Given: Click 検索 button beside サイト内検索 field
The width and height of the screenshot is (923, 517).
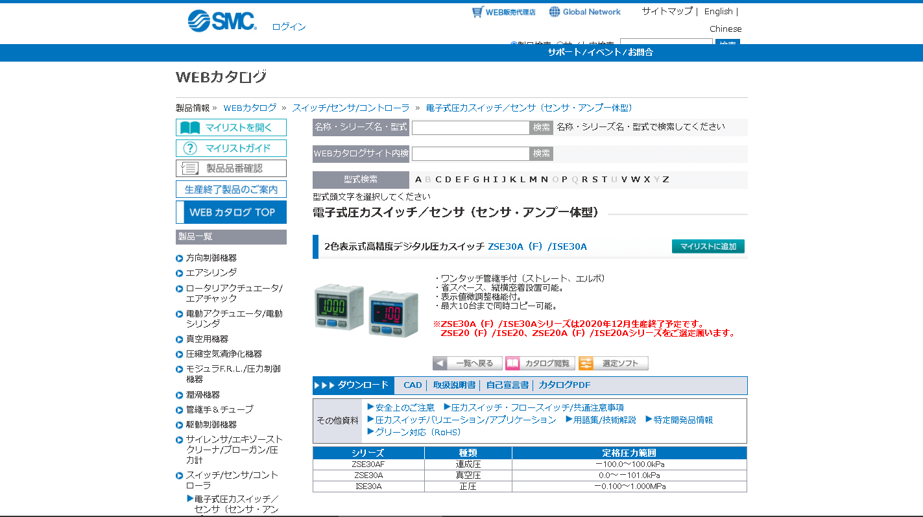Looking at the screenshot, I should click(x=542, y=154).
